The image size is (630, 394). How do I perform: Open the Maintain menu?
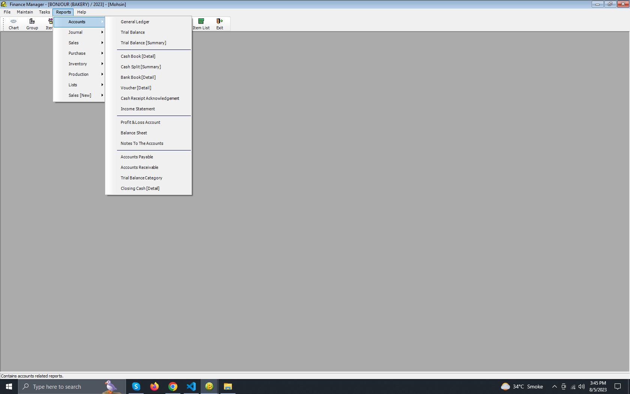pos(25,12)
